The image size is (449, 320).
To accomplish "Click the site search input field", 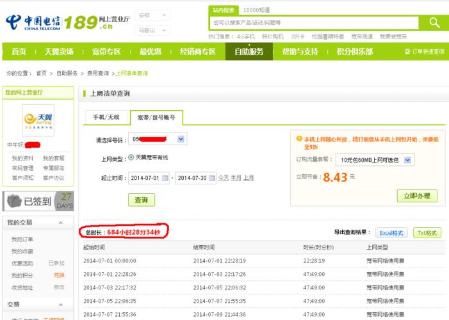I will [x=314, y=23].
